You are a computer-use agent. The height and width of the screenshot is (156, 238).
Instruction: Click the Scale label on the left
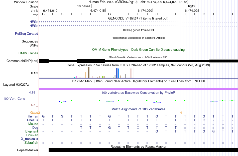coord(34,6)
